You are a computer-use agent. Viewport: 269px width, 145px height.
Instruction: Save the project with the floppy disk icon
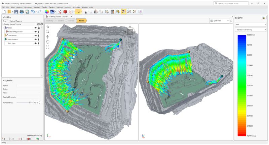16,12
